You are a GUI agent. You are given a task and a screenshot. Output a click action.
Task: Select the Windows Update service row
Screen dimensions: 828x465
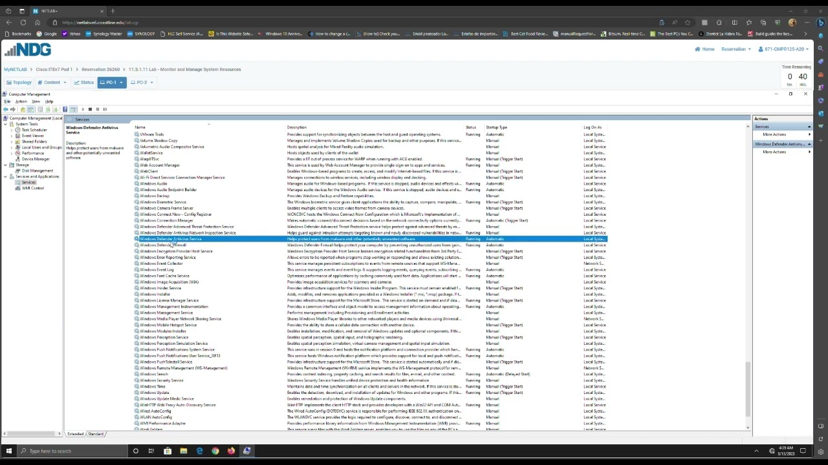click(371, 393)
